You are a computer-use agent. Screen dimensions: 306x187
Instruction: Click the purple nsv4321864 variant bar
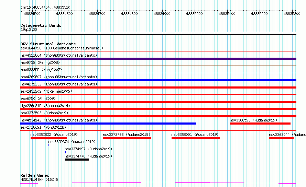(158, 59)
